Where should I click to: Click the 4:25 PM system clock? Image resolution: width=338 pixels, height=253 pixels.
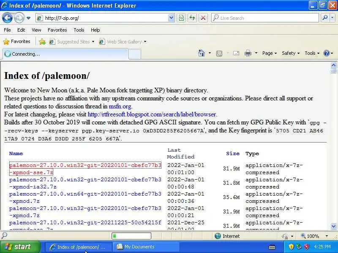tap(322, 247)
